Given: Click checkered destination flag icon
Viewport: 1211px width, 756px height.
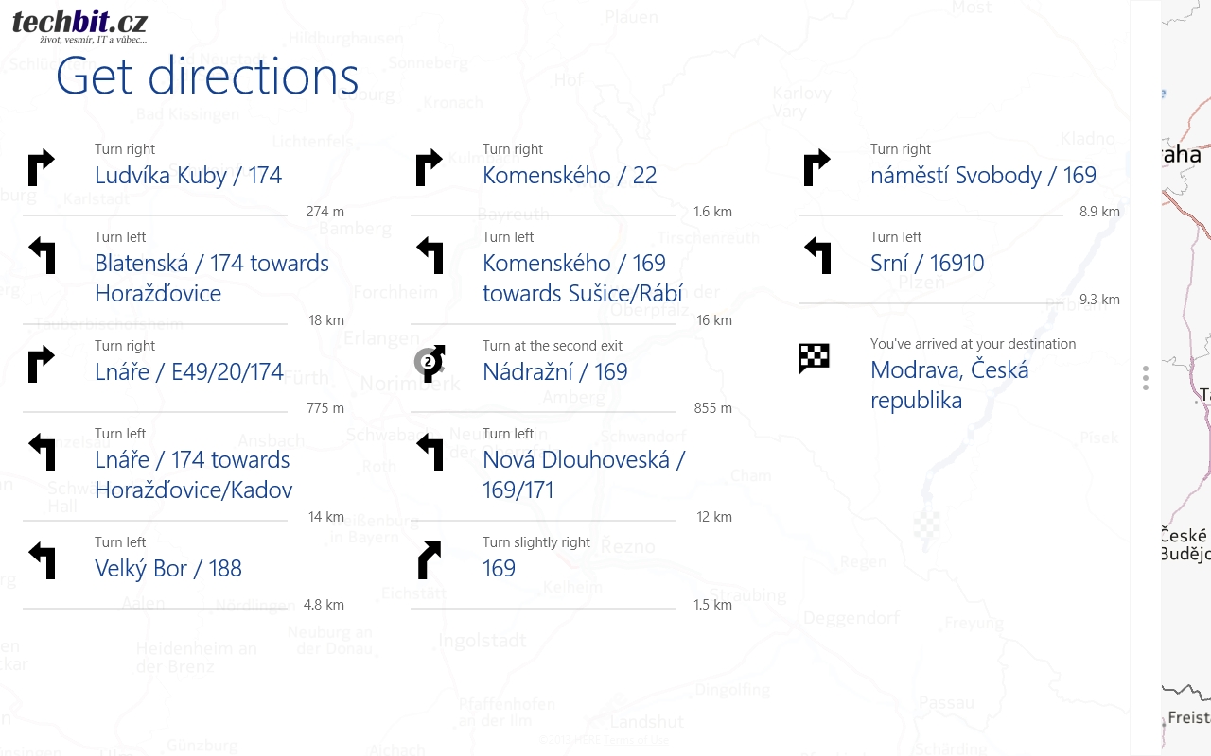Looking at the screenshot, I should click(814, 358).
